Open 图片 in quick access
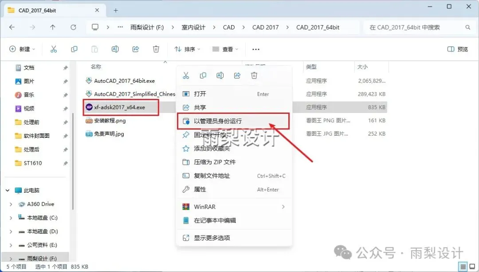Screen dimensions: 479x272 coord(29,82)
